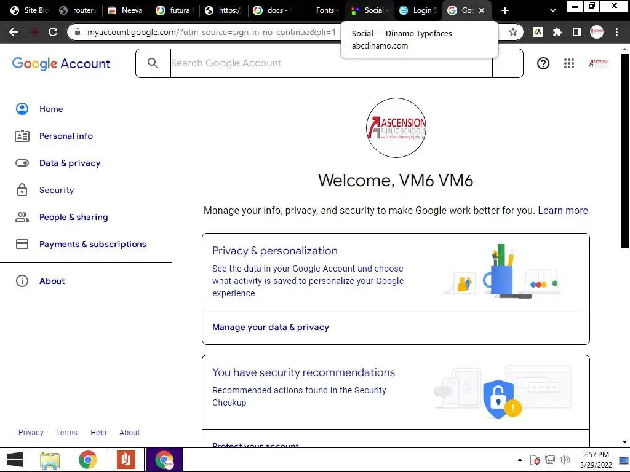
Task: Open the Google apps grid
Action: (569, 63)
